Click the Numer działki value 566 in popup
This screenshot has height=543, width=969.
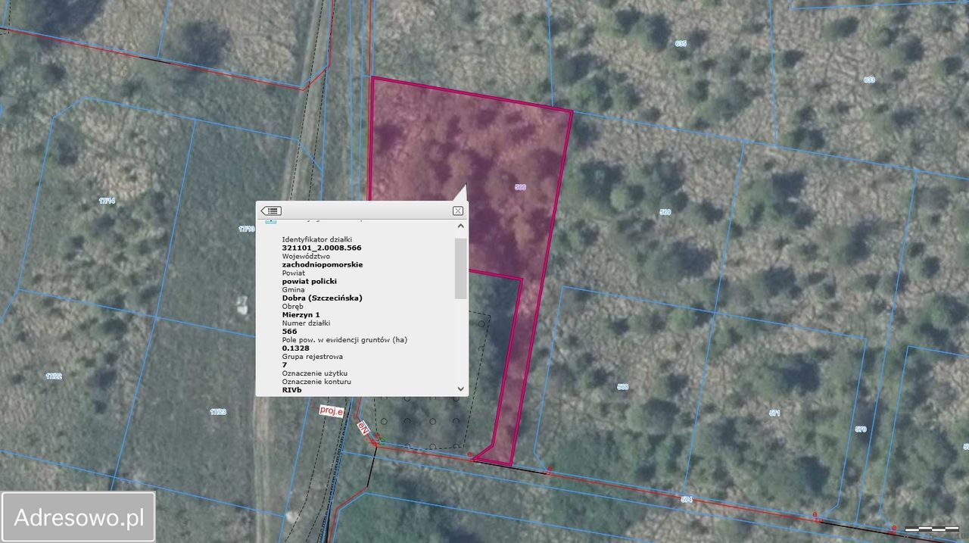pyautogui.click(x=289, y=331)
